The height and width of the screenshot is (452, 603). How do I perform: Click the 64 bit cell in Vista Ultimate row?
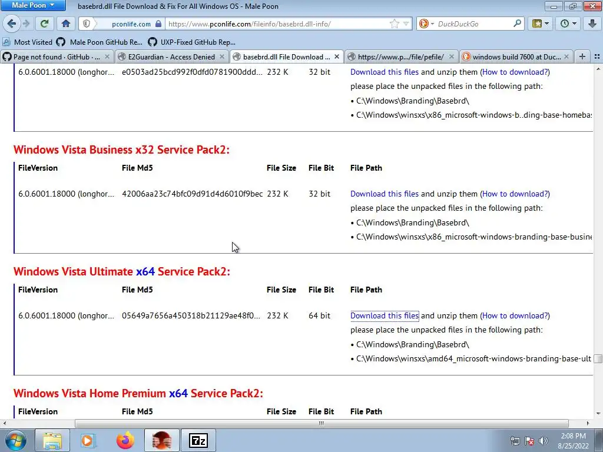[319, 315]
